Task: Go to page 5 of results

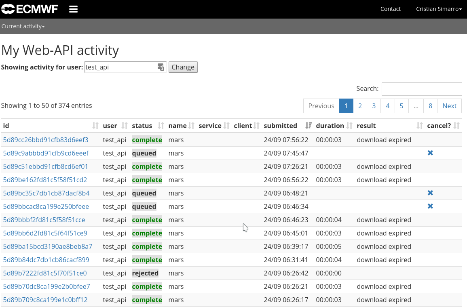Action: pos(401,106)
